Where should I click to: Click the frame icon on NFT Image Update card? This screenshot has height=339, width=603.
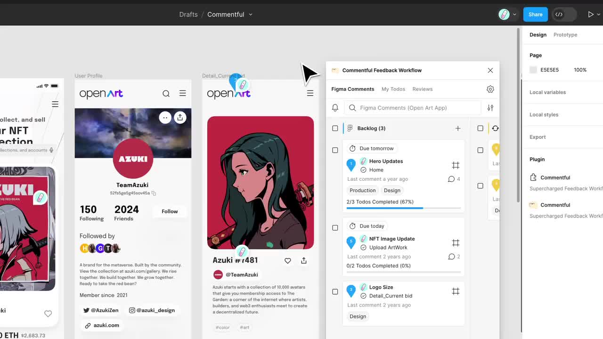456,243
